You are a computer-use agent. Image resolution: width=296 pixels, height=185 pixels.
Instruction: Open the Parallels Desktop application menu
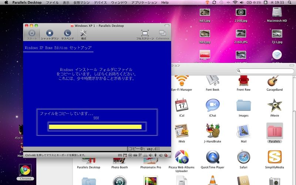click(x=27, y=3)
